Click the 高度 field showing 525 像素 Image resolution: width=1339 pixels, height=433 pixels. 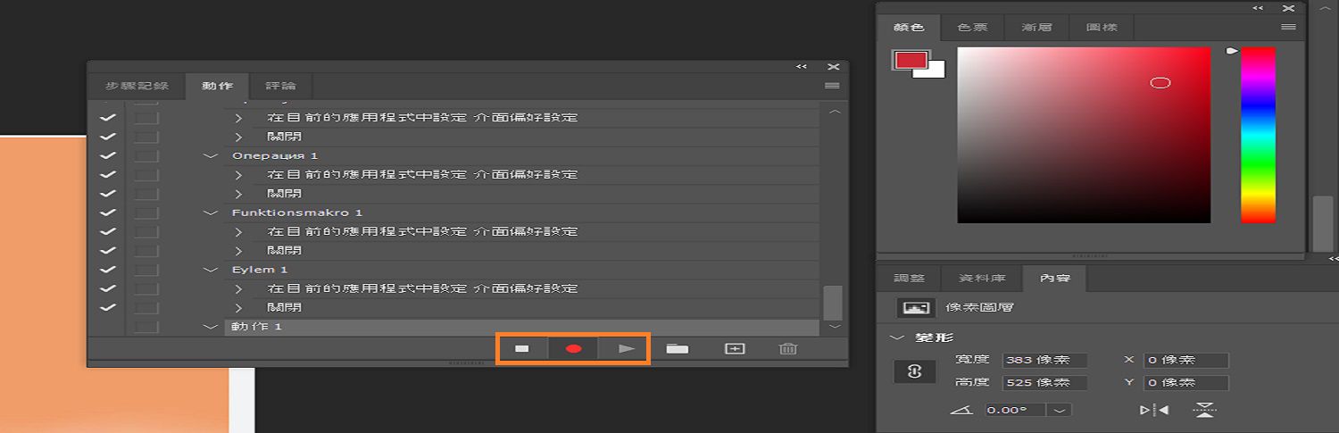point(1044,383)
